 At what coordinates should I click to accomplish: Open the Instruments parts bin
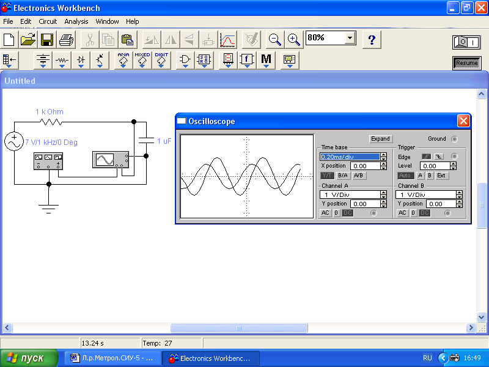[289, 60]
